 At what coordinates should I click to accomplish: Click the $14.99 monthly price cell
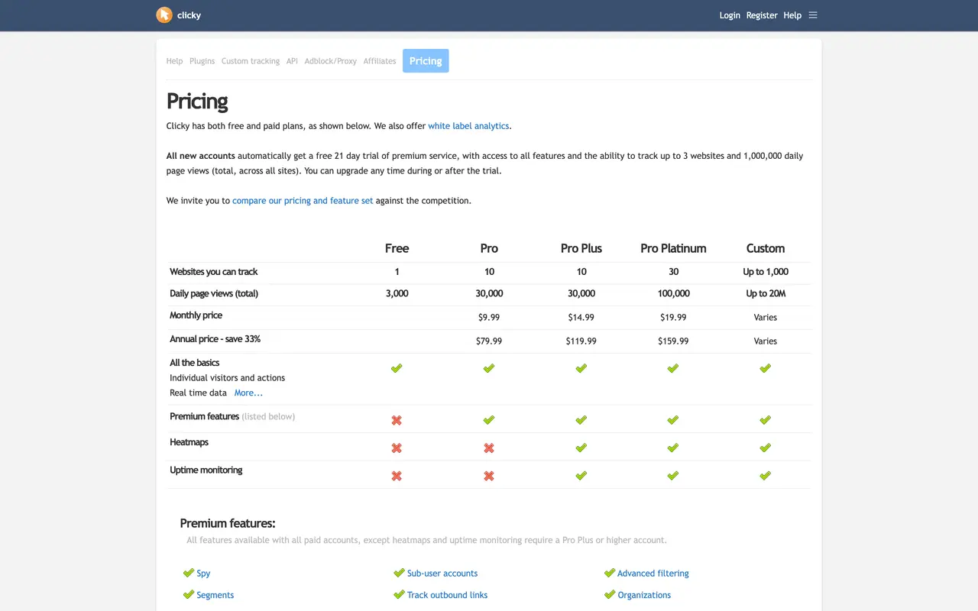(581, 317)
